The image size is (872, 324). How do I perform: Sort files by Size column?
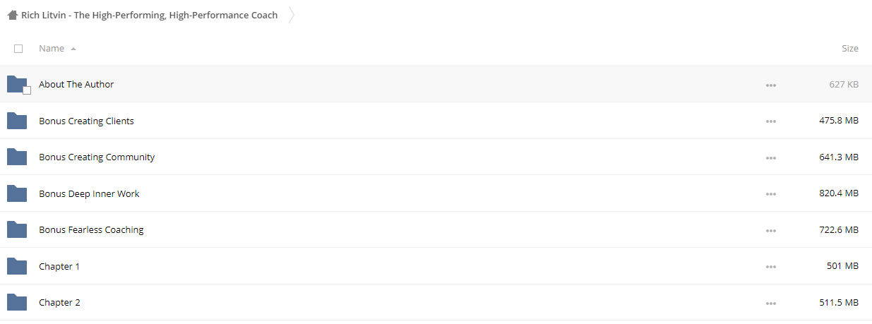tap(850, 48)
